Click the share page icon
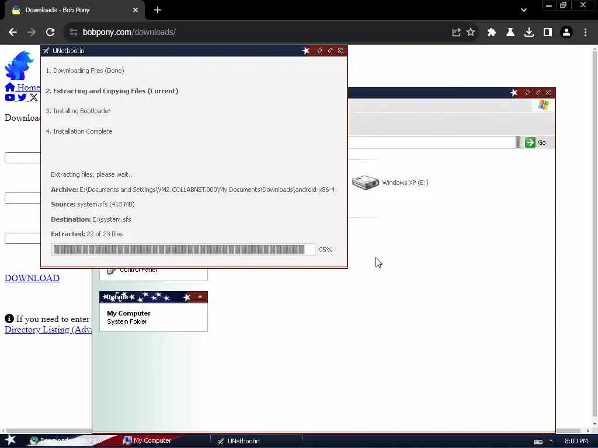The height and width of the screenshot is (448, 598). coord(456,33)
